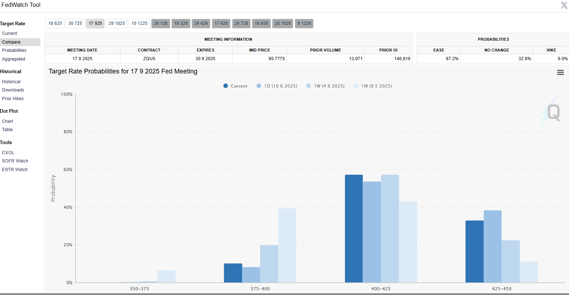The height and width of the screenshot is (295, 569).
Task: Select the 10 1225 meeting tab
Action: click(139, 23)
